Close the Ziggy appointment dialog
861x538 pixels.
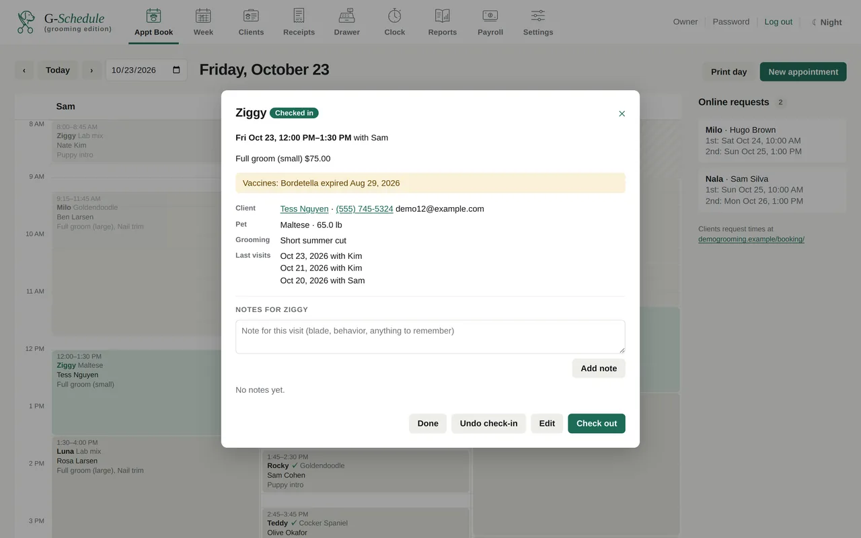(x=622, y=114)
